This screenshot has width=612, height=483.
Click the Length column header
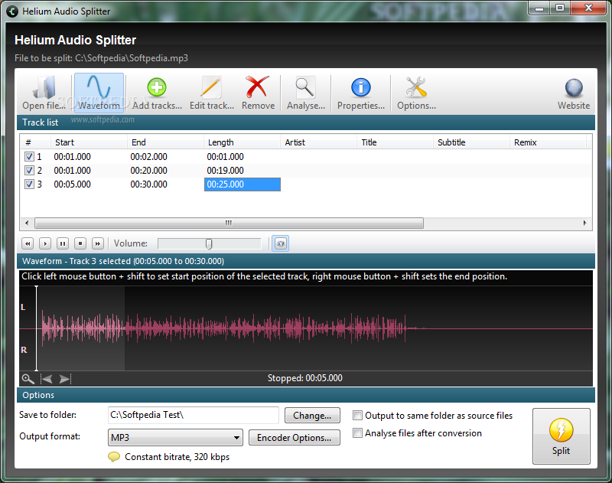[x=242, y=142]
